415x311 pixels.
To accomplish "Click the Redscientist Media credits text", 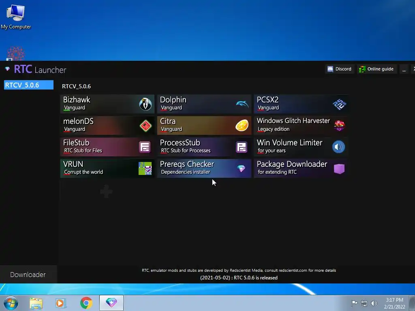I will (x=239, y=270).
